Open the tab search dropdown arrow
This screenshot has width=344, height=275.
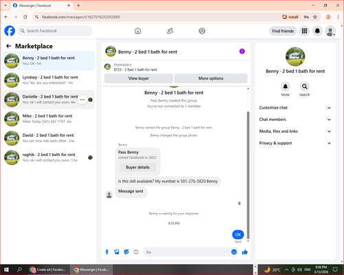point(6,5)
